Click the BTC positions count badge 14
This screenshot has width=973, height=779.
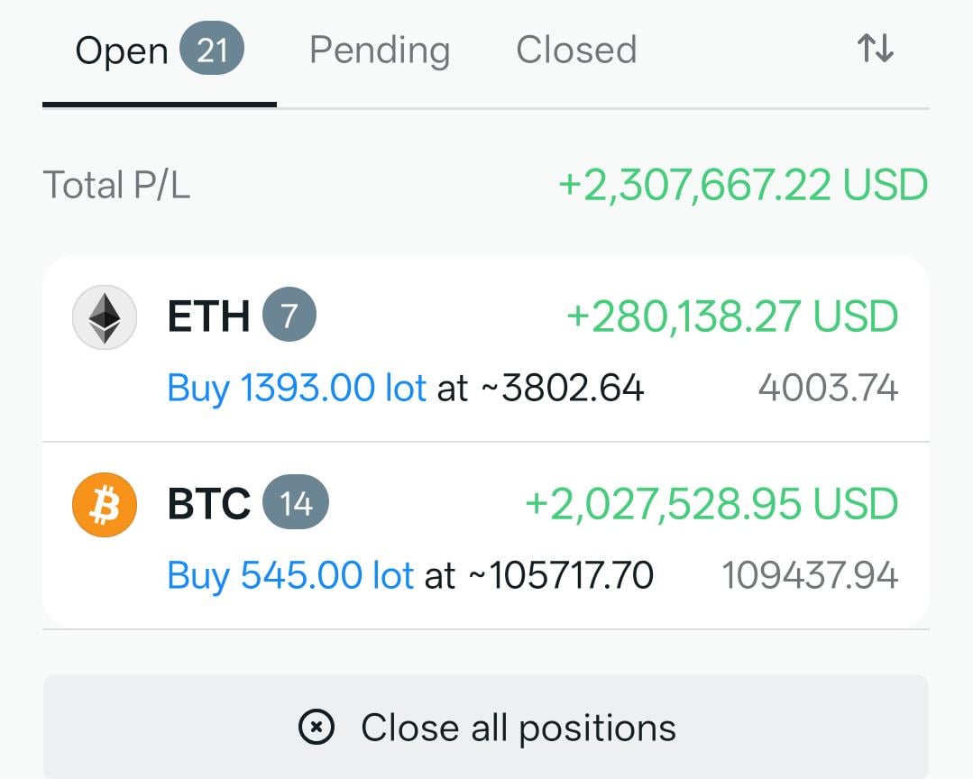[296, 504]
